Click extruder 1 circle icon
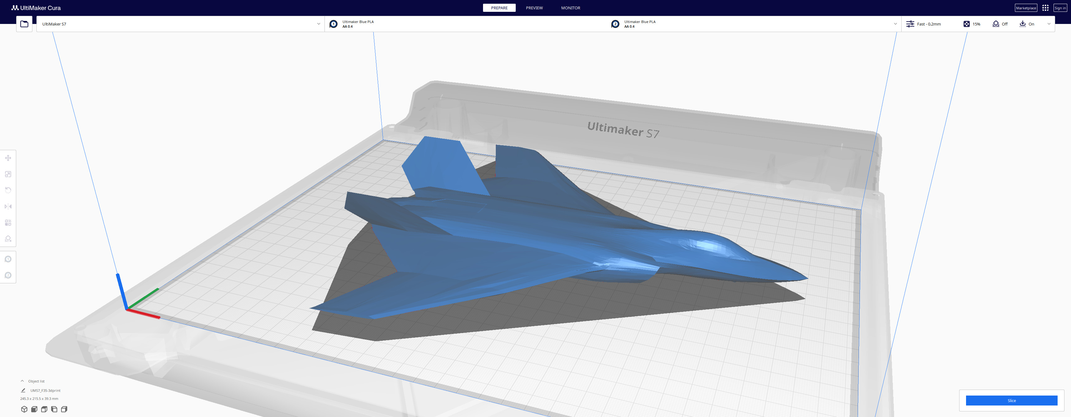Image resolution: width=1071 pixels, height=417 pixels. click(x=334, y=24)
